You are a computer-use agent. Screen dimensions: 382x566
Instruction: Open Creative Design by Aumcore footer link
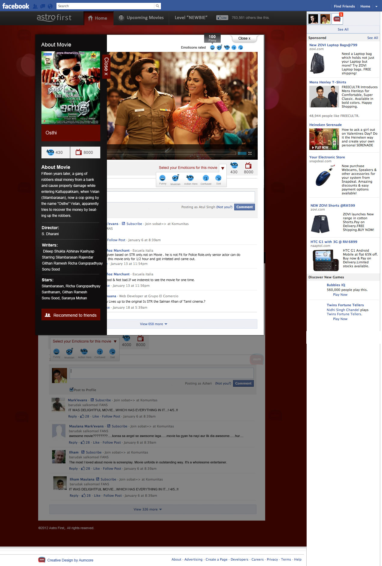[70, 560]
